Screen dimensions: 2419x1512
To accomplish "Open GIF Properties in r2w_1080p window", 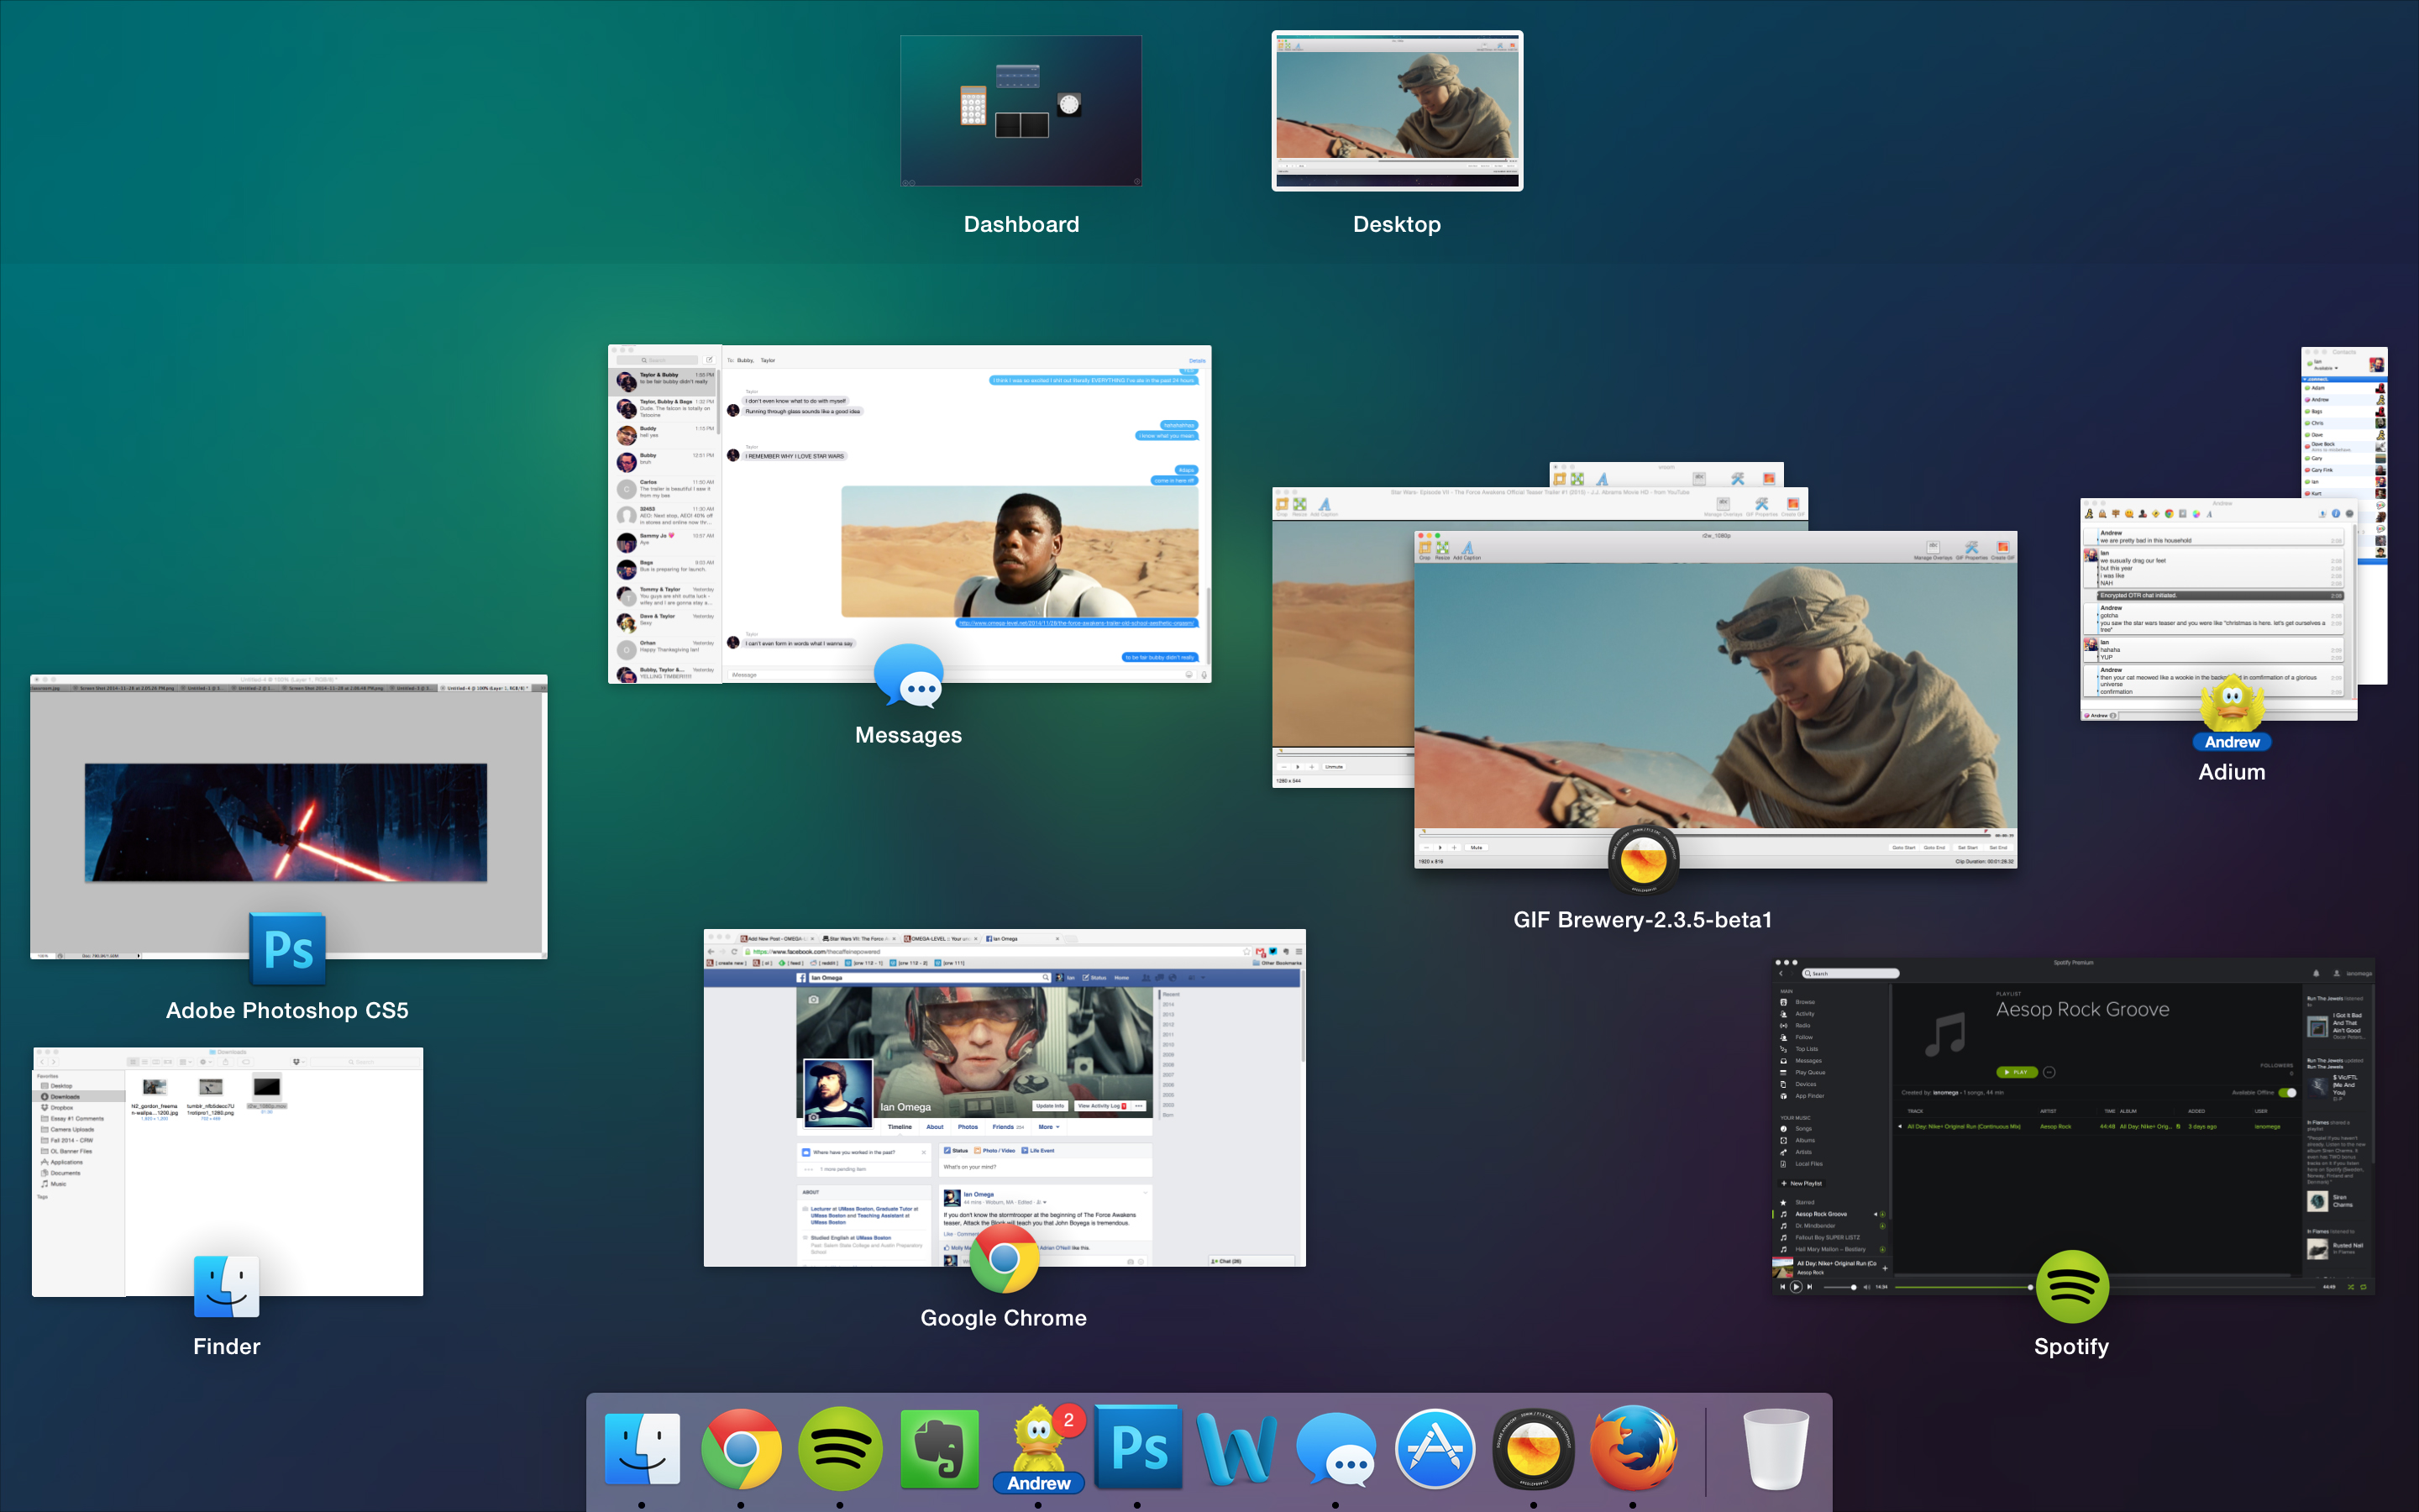I will pos(1972,549).
